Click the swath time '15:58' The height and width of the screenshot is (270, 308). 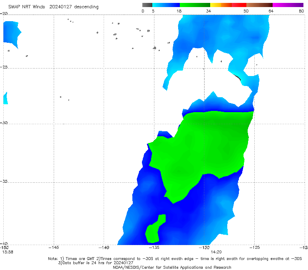7,252
